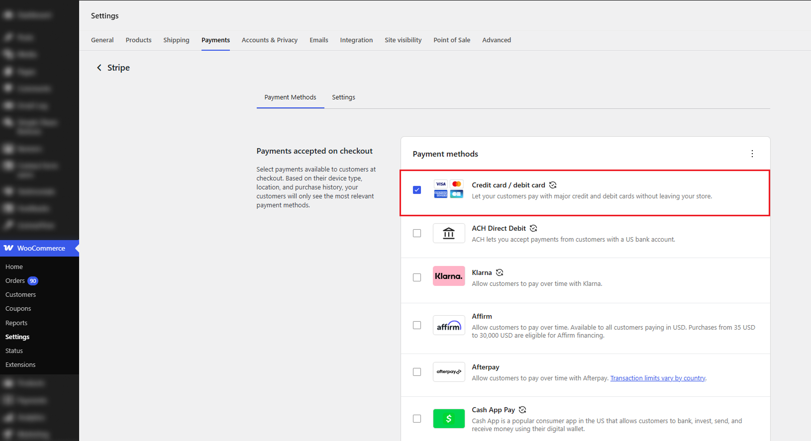811x441 pixels.
Task: Open Customers in the WooCommerce sidebar
Action: [20, 295]
